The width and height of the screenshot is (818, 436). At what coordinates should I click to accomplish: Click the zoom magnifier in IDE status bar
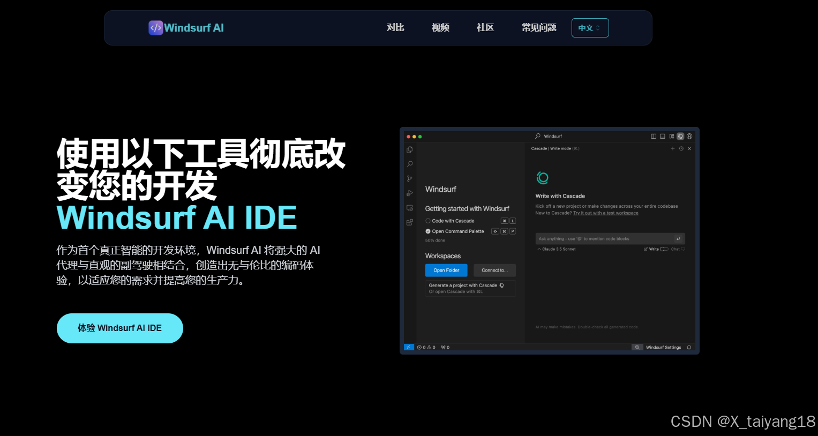point(637,347)
